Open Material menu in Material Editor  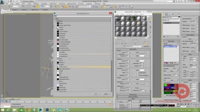click(x=122, y=14)
